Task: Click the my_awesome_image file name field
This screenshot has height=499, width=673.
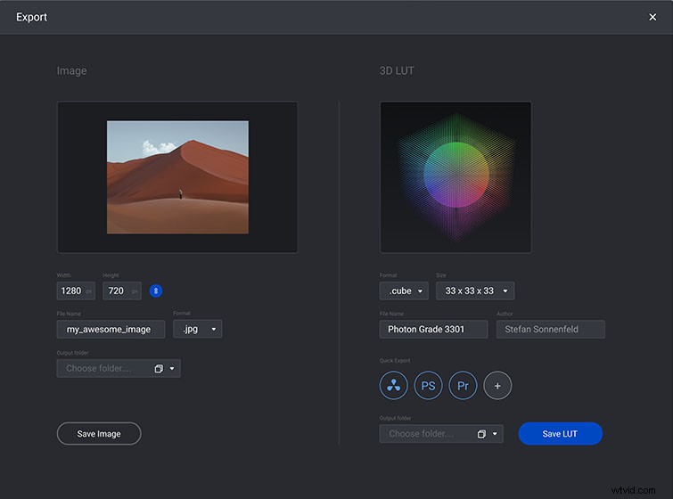Action: pyautogui.click(x=111, y=329)
